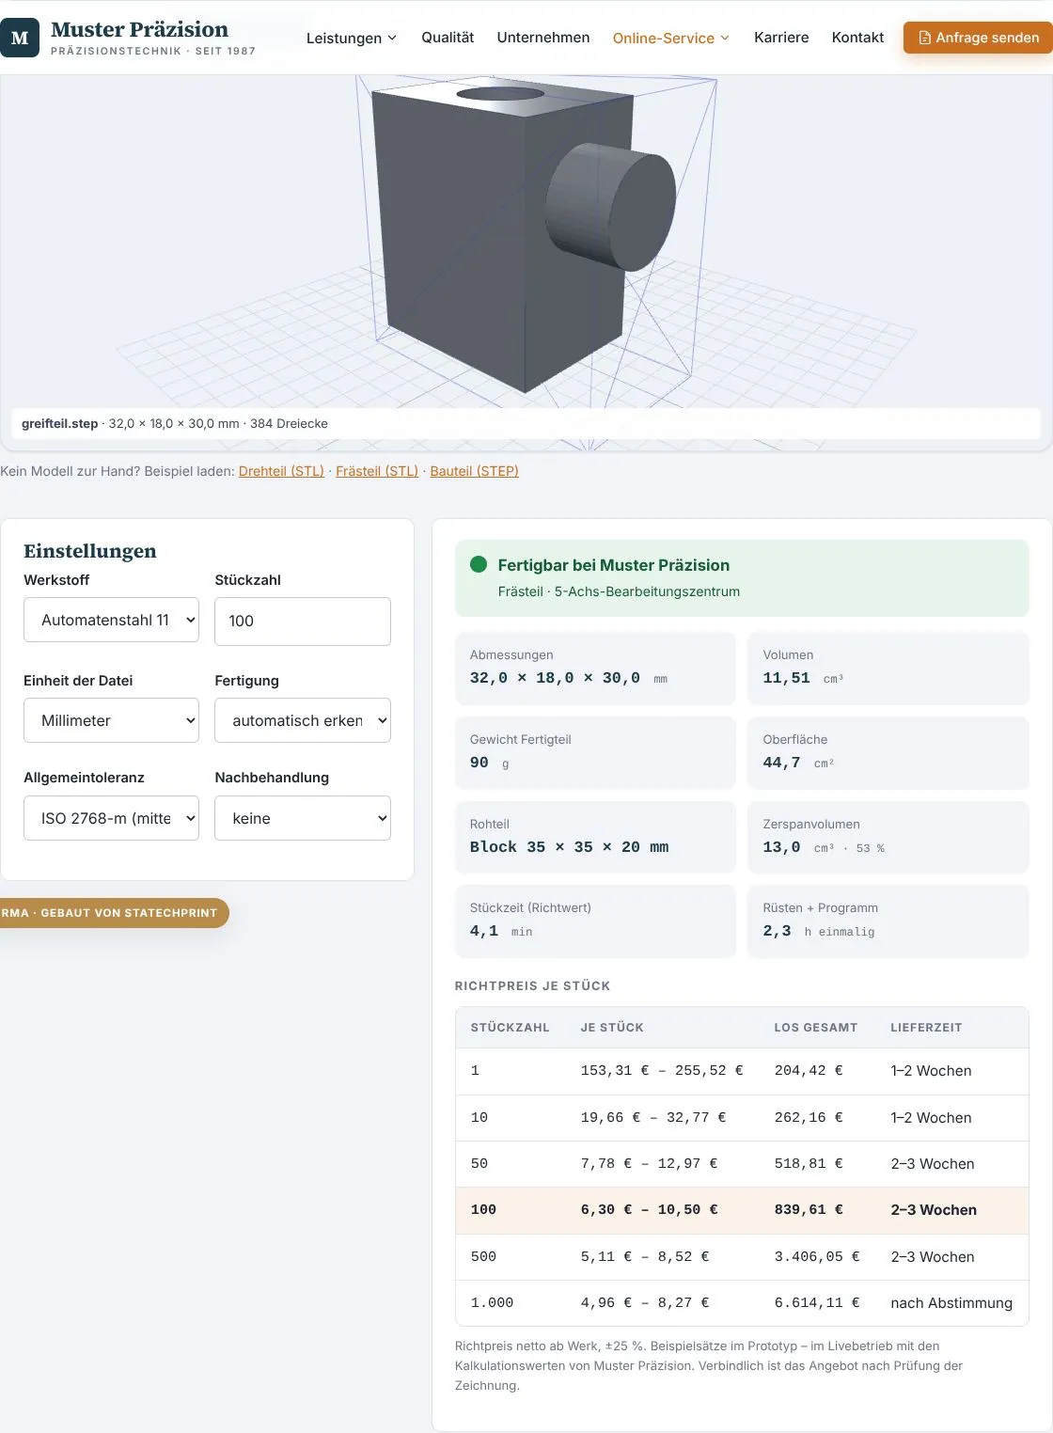Screen dimensions: 1053x1433
Task: Click the lot total 6.614,11 €
Action: pyautogui.click(x=817, y=1303)
